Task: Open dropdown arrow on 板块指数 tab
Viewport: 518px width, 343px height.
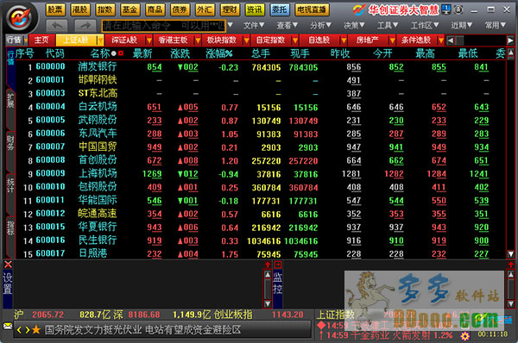Action: point(246,41)
